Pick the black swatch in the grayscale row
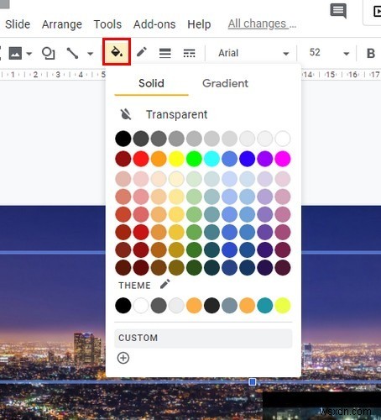381x420 pixels. (123, 139)
